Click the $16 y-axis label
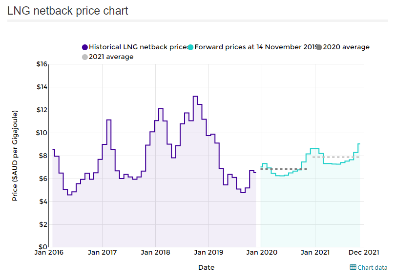The image size is (395, 280). pos(41,64)
